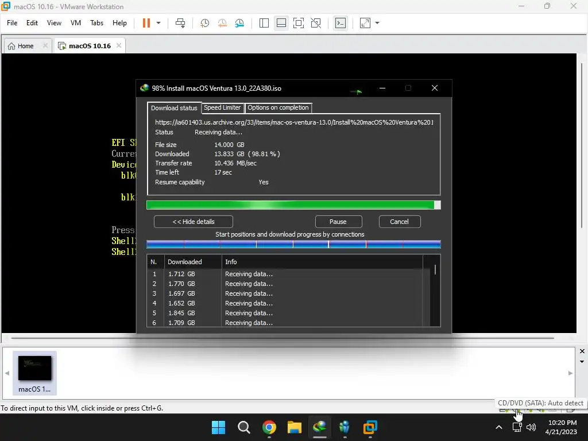Go to previous items in thumbnail bar with left arrow

click(x=7, y=373)
